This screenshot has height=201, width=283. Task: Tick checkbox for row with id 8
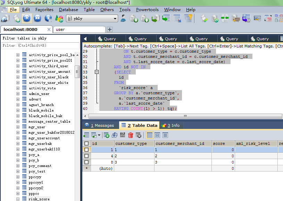(x=86, y=162)
